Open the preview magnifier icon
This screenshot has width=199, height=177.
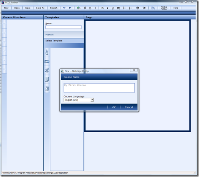[x=153, y=8]
